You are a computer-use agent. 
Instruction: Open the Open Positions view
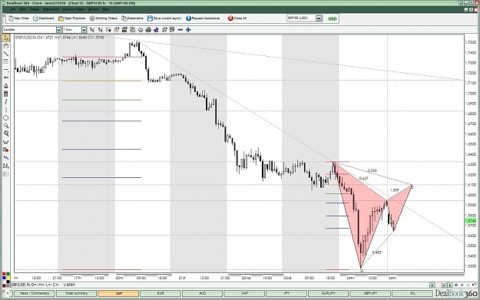tap(72, 18)
